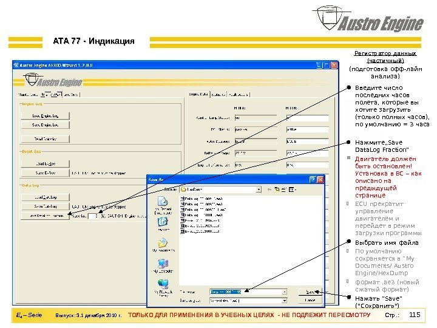Open My Recent Documents in Save As sidebar
Viewport: 437px width, 328px height.
163,205
